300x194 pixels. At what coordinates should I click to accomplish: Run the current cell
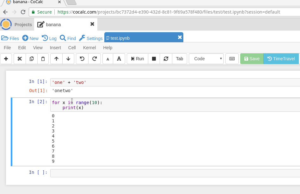pyautogui.click(x=138, y=59)
